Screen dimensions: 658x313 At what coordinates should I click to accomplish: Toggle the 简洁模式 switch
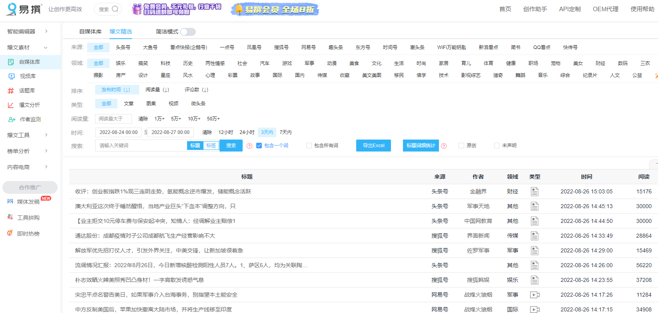click(188, 32)
